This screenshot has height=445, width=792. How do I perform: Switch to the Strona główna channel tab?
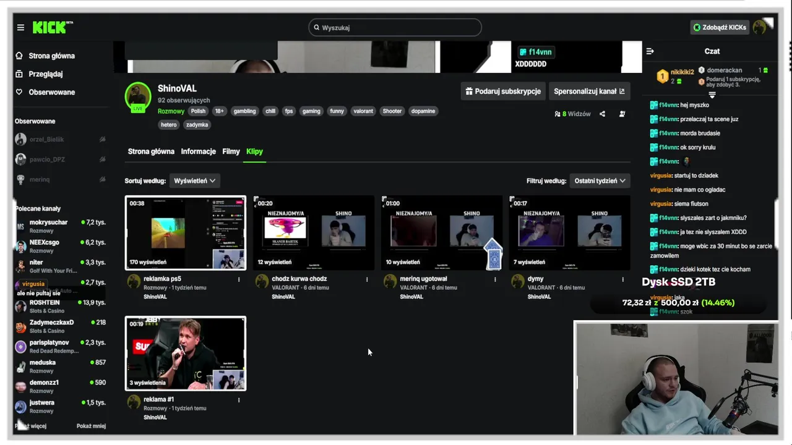point(151,151)
